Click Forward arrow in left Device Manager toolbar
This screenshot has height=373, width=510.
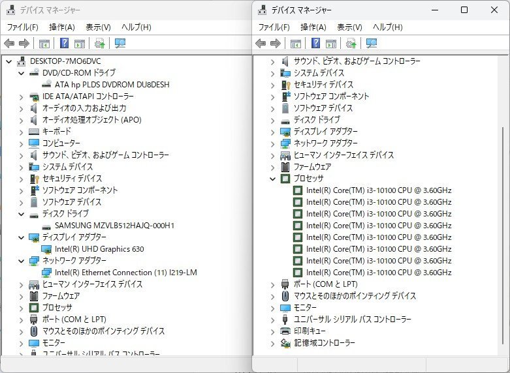pyautogui.click(x=24, y=43)
